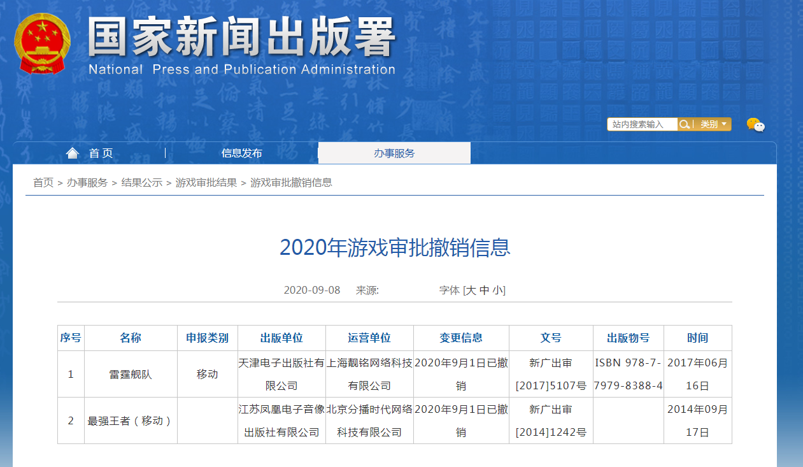
Task: Click 新广出审[2017]5107号 cell
Action: click(551, 374)
